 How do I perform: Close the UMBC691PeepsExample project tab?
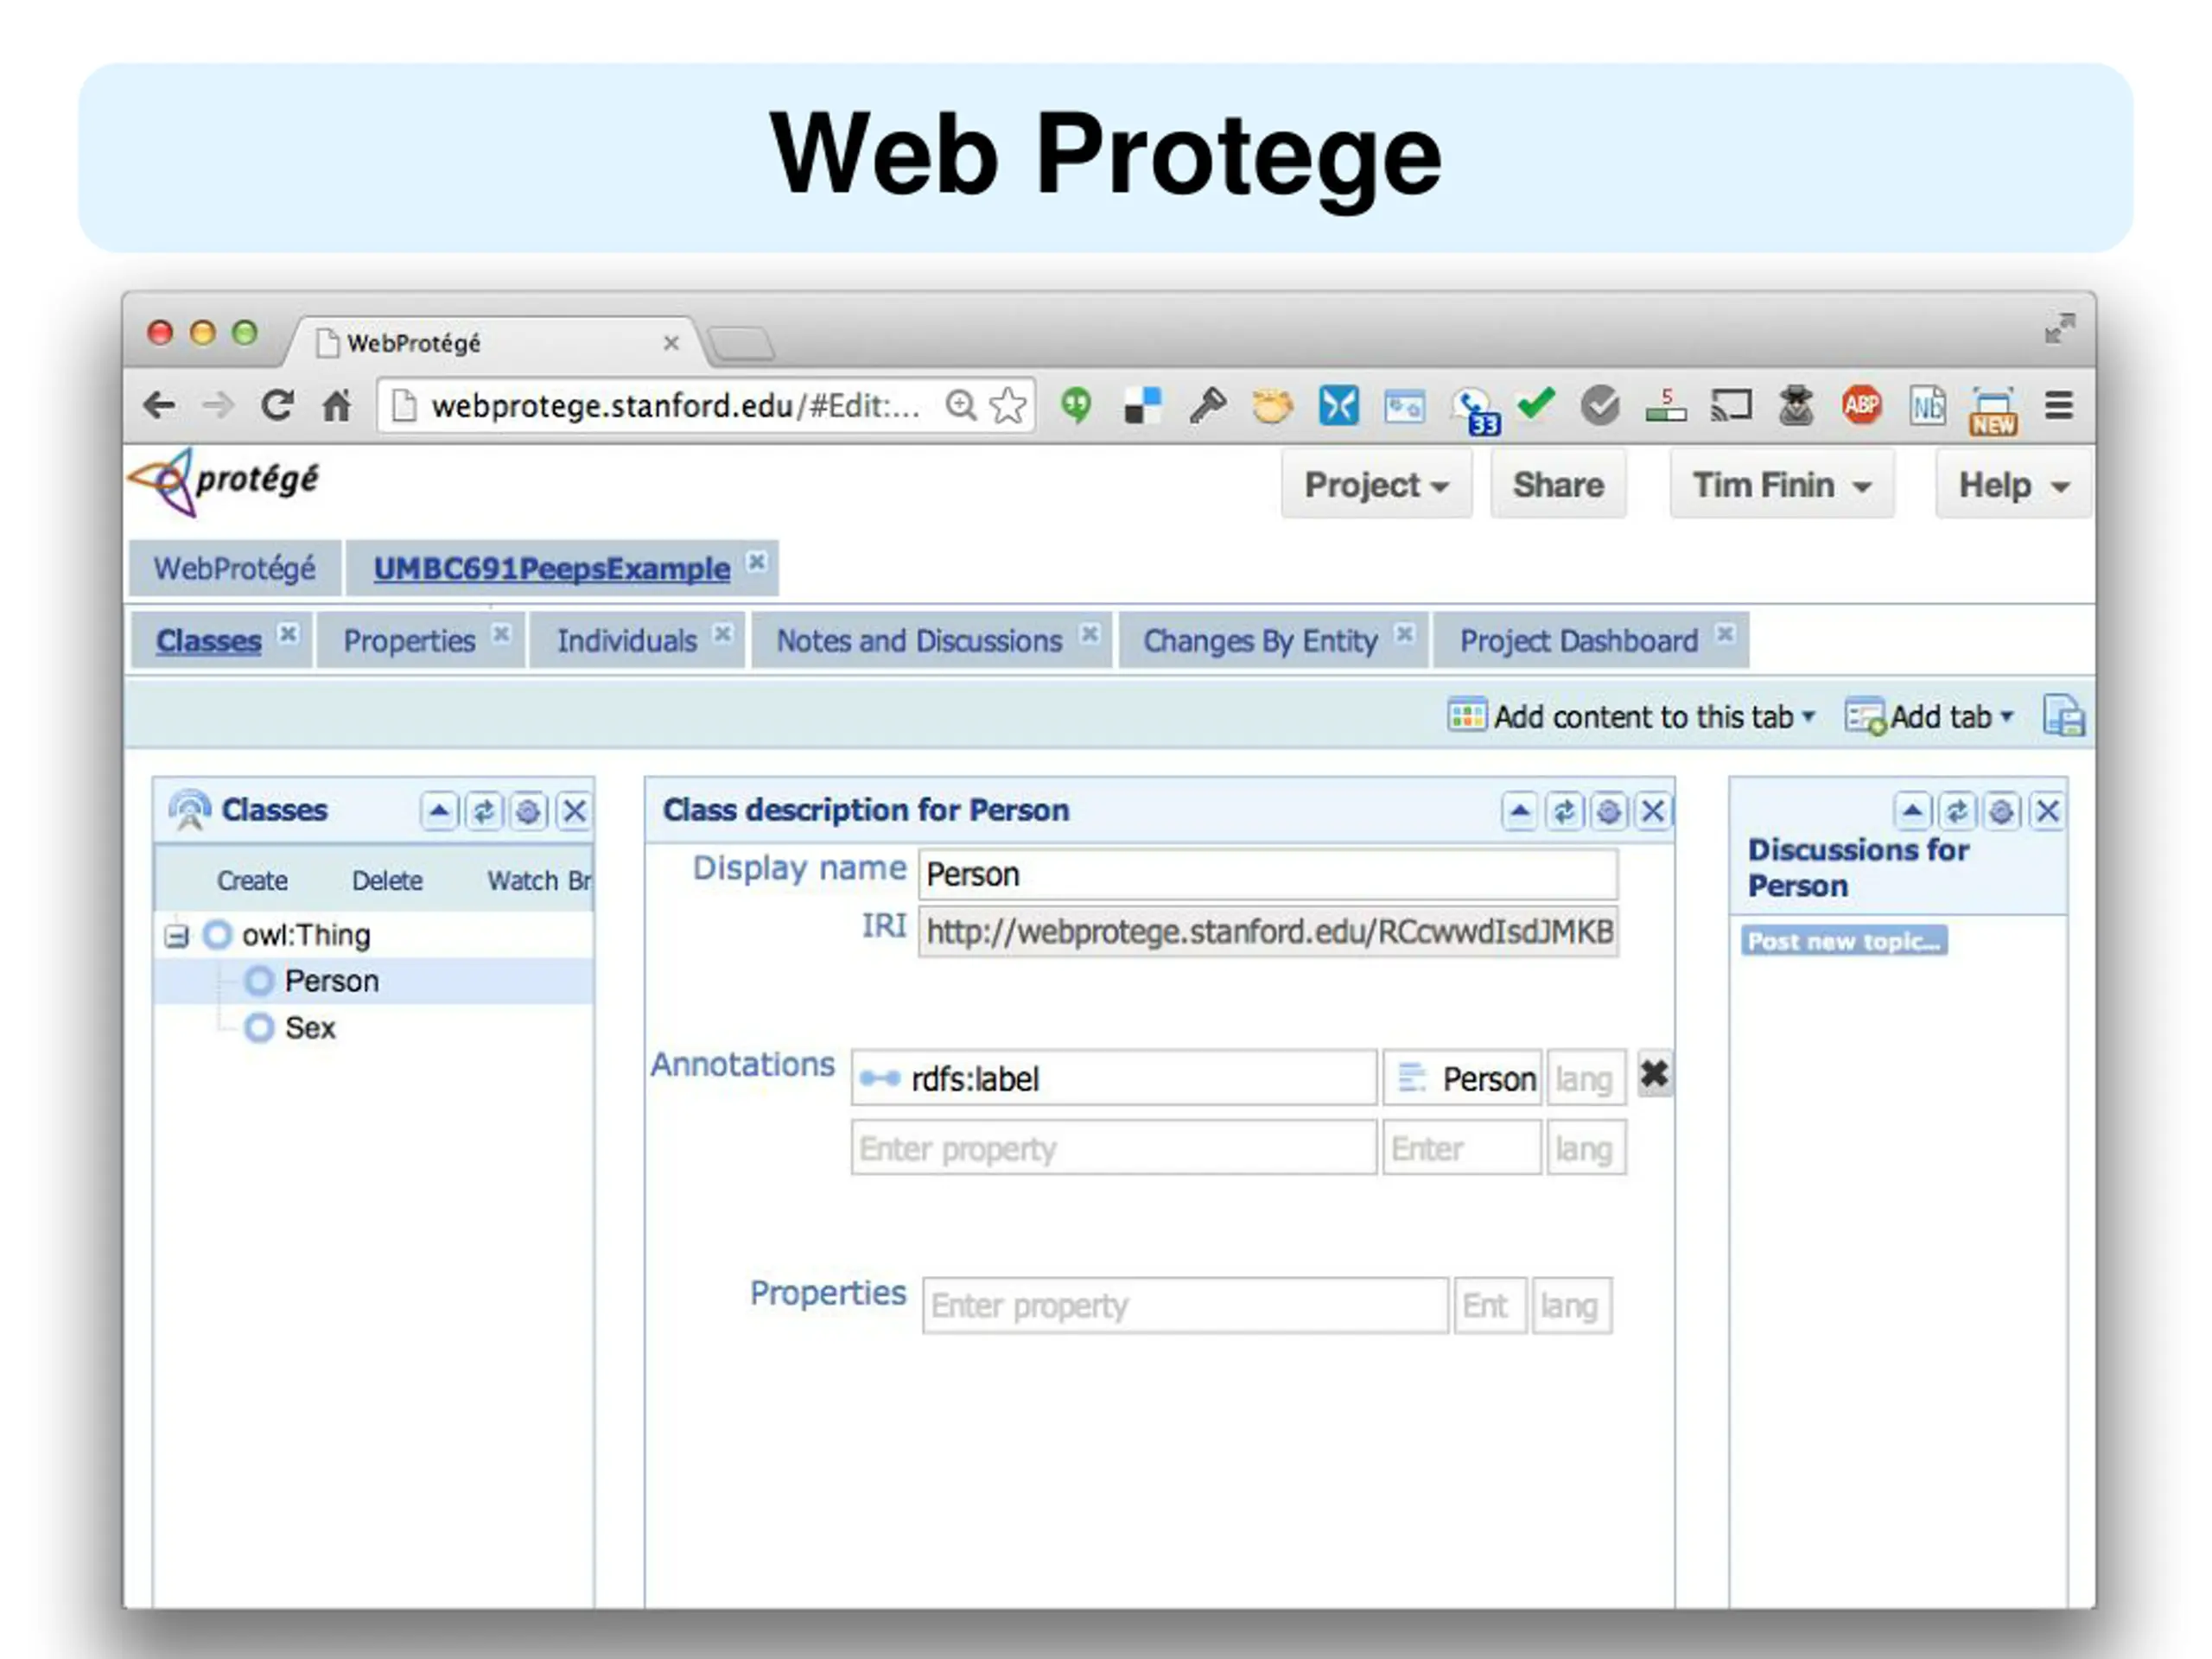tap(757, 561)
